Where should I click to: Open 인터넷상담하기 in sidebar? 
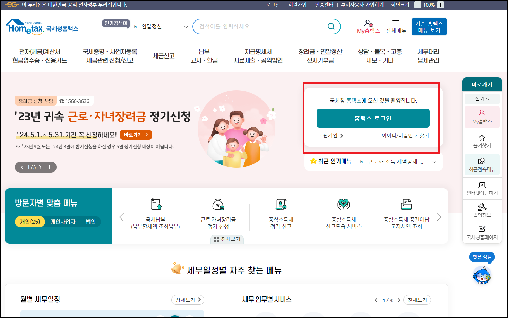(x=482, y=189)
